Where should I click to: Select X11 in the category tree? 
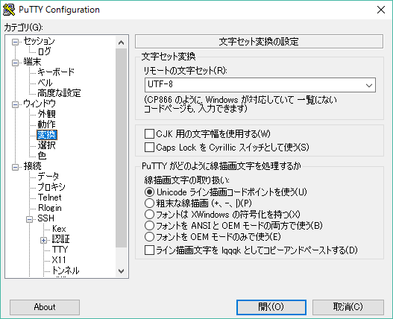coord(59,260)
